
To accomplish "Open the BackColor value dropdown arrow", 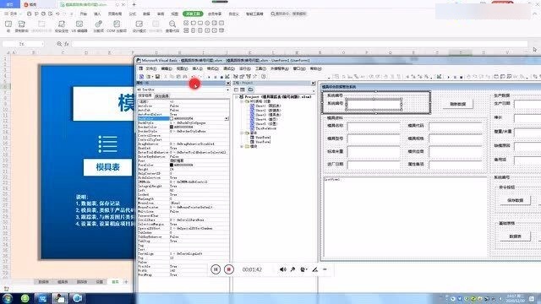I will (x=227, y=118).
